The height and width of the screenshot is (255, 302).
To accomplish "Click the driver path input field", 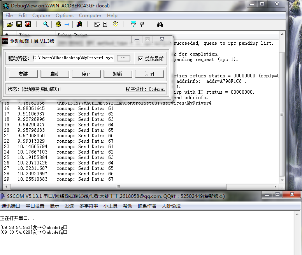I will [74, 58].
